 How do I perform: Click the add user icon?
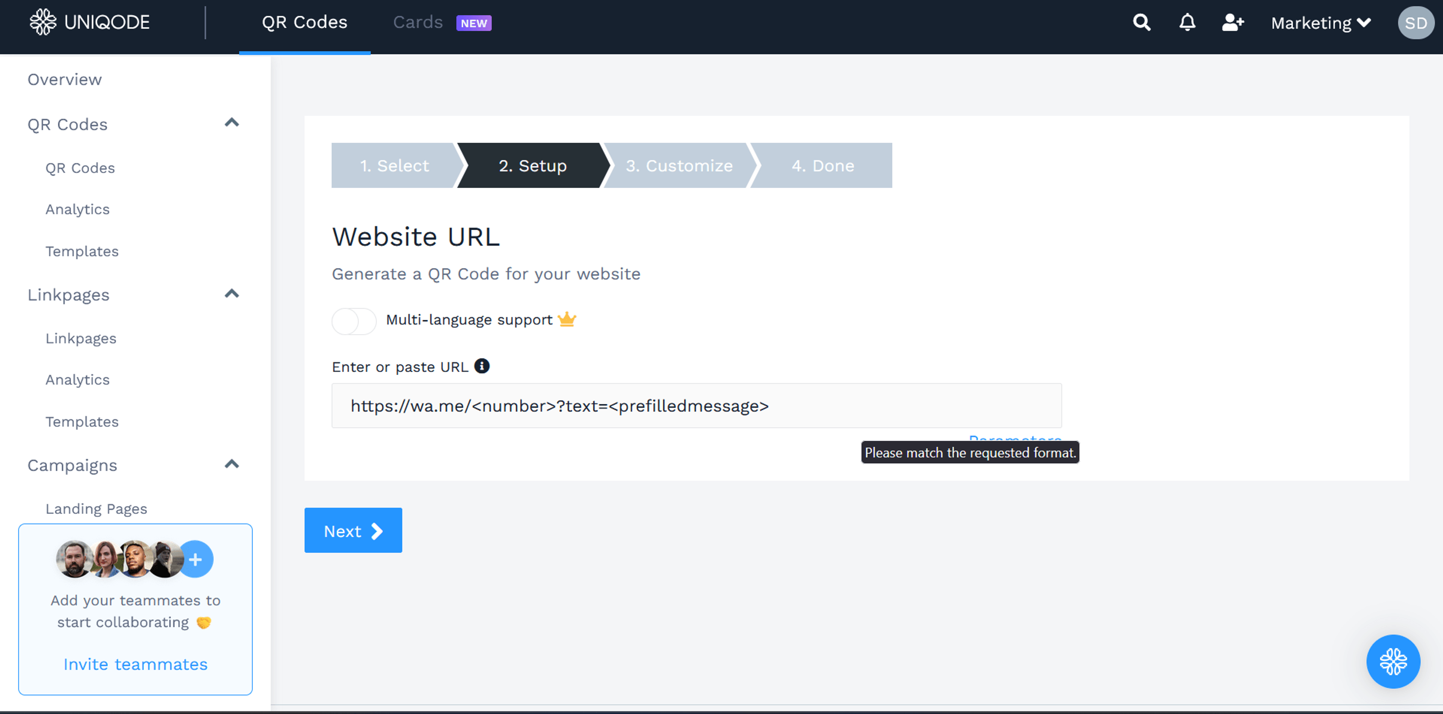click(1233, 23)
